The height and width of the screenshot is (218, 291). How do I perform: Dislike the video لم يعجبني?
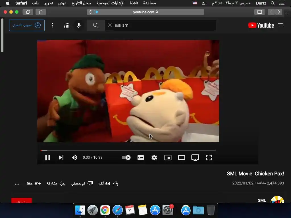(x=82, y=184)
